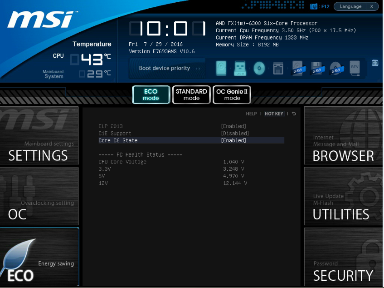The height and width of the screenshot is (288, 384).
Task: Select the Core C6 State setting
Action: pyautogui.click(x=191, y=140)
